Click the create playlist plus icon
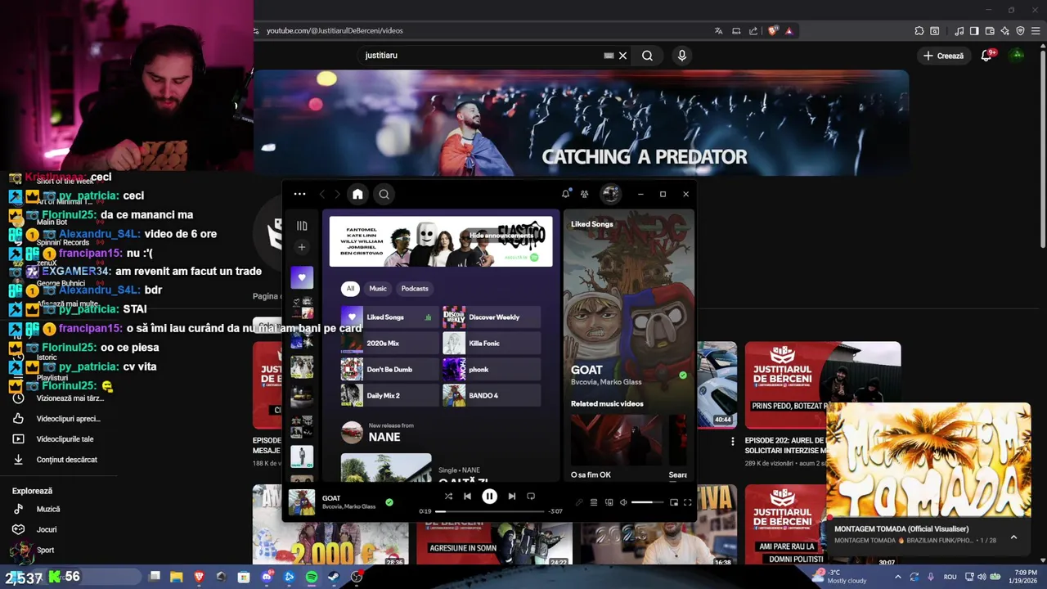 pyautogui.click(x=302, y=247)
